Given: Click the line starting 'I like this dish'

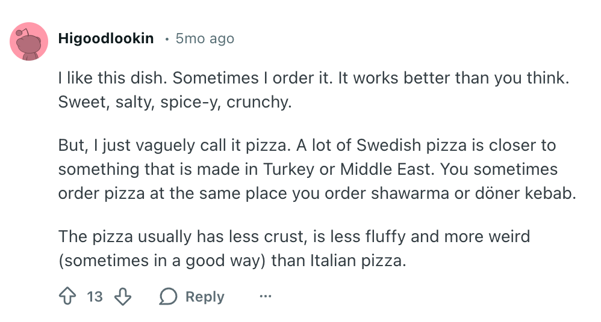Looking at the screenshot, I should click(x=313, y=79).
